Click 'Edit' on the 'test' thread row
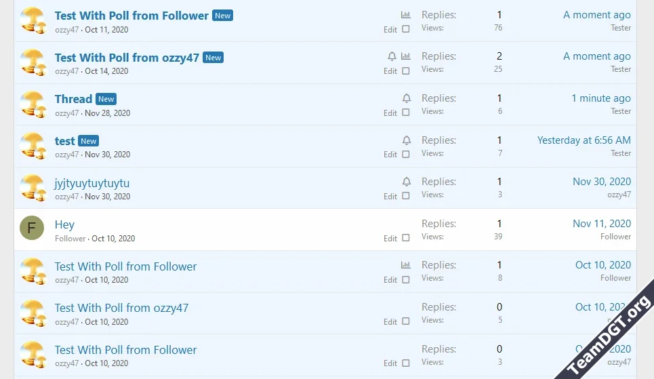This screenshot has width=654, height=379. pyautogui.click(x=390, y=155)
